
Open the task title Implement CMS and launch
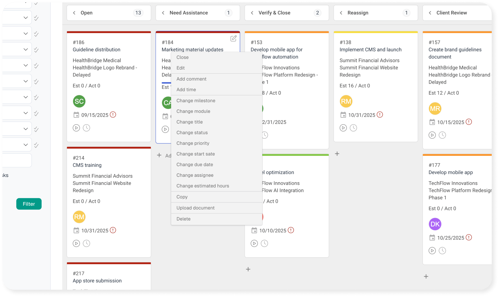[370, 50]
